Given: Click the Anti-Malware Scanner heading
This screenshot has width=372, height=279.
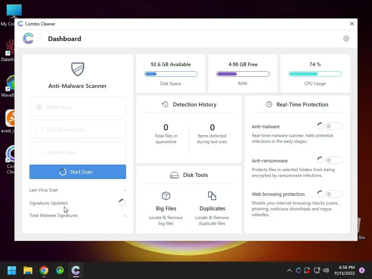Looking at the screenshot, I should click(77, 86).
